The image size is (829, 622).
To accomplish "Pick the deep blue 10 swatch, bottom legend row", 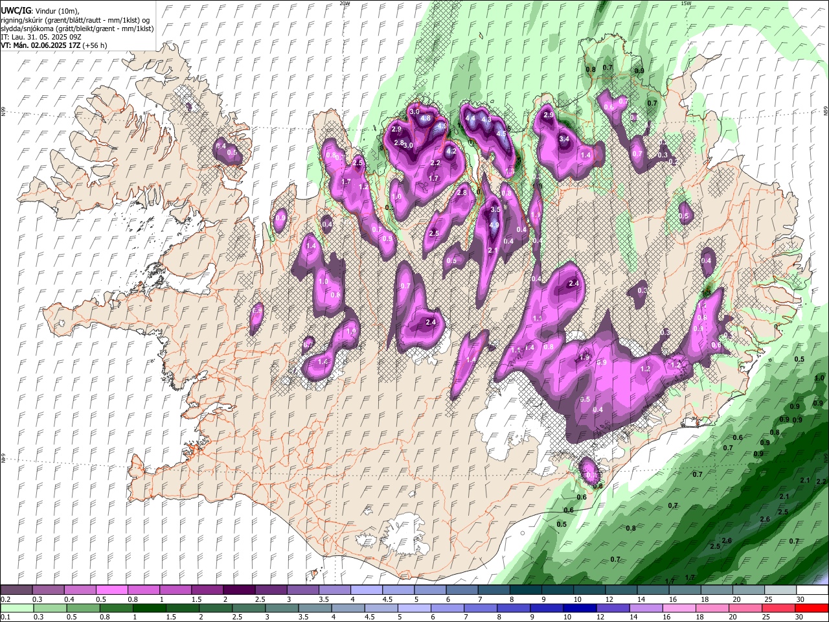I will click(x=578, y=608).
